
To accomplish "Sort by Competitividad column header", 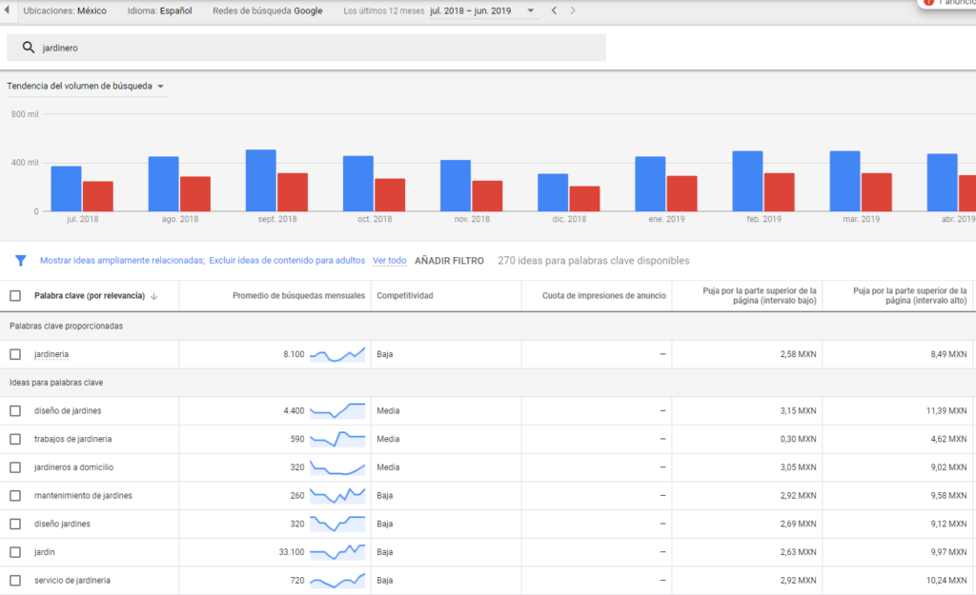I will coord(404,296).
